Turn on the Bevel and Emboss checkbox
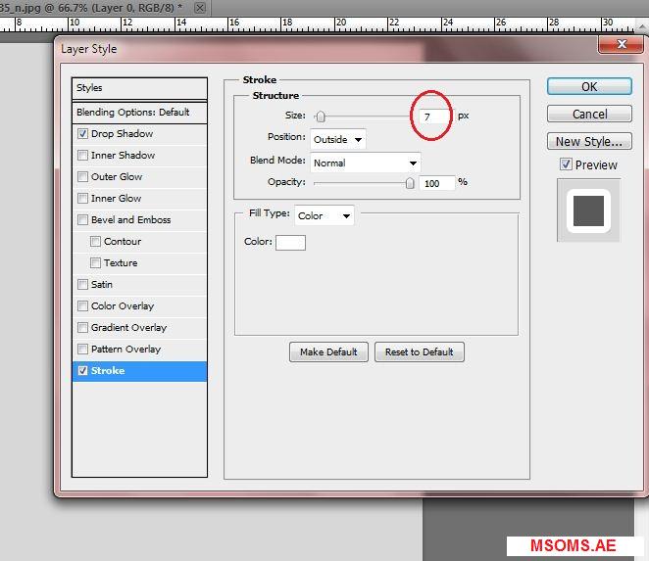649x561 pixels. 83,220
